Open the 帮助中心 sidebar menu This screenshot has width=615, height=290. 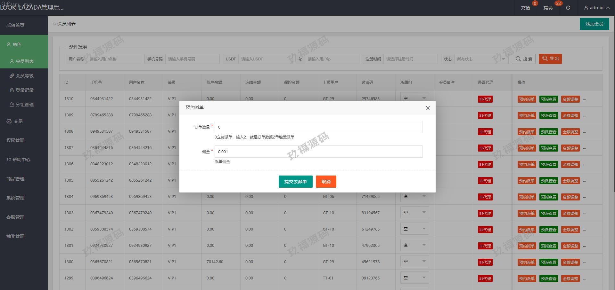coord(21,160)
